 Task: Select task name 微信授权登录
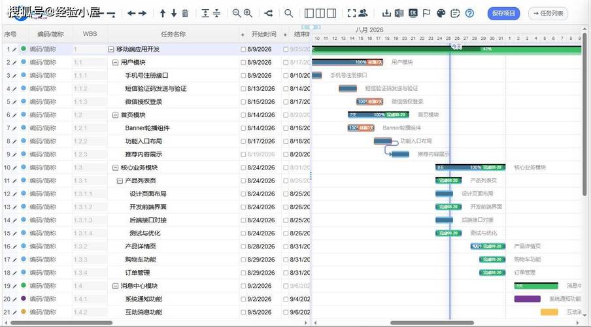point(143,102)
